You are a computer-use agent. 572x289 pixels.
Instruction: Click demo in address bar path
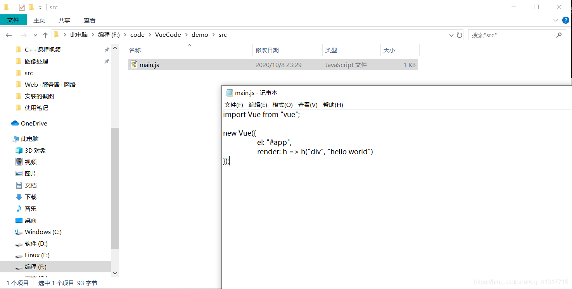[x=200, y=35]
